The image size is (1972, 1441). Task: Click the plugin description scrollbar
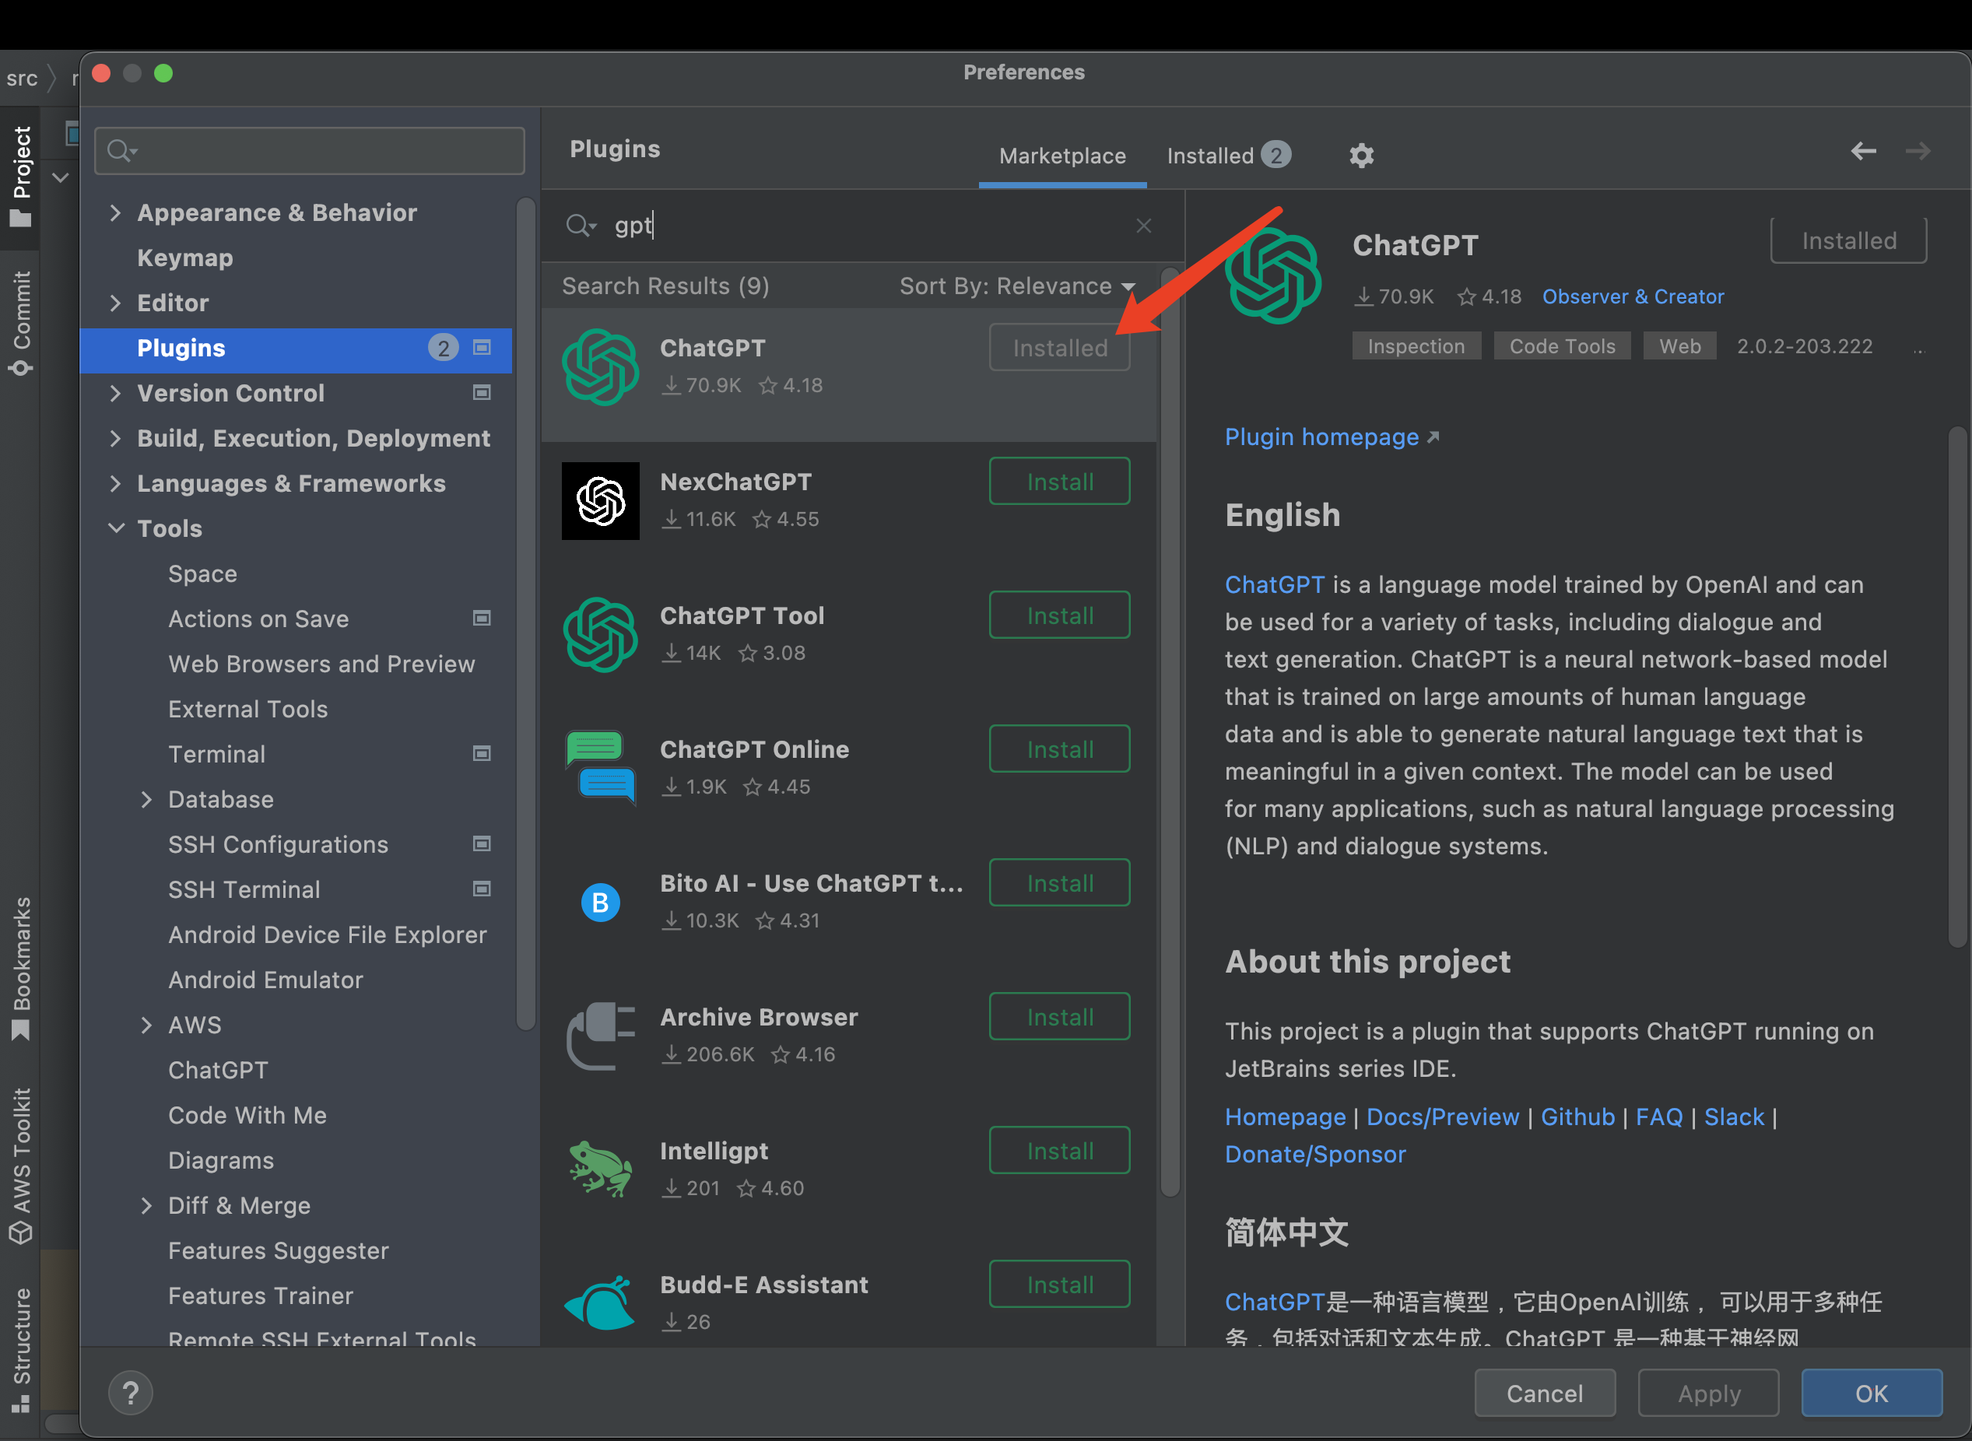(x=1956, y=685)
